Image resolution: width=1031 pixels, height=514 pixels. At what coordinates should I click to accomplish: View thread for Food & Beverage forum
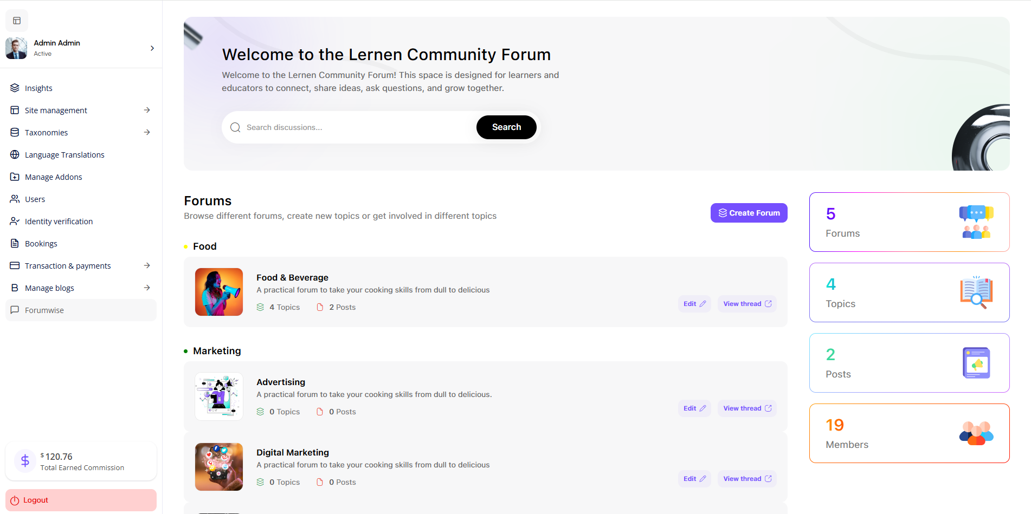746,303
